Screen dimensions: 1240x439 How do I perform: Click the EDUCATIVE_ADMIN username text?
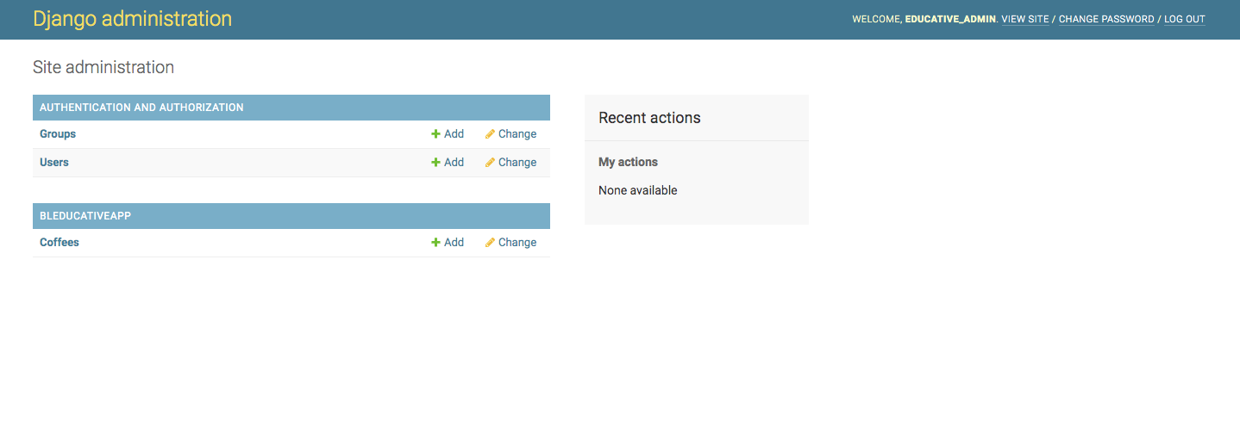[x=950, y=19]
